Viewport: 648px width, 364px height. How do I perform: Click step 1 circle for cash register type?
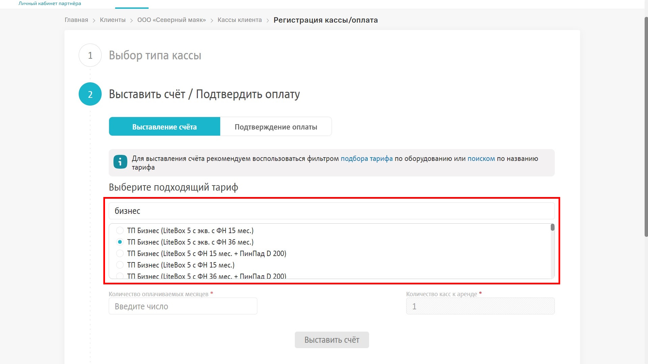tap(90, 55)
